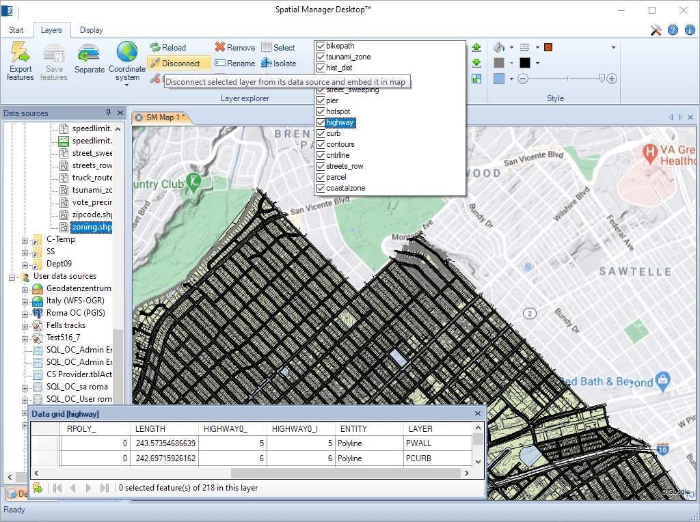Open the line pattern dropdown arrow
The width and height of the screenshot is (700, 522).
point(537,47)
